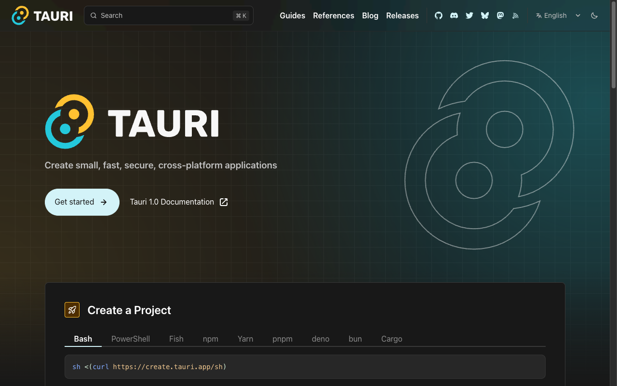Expand the language selector chevron
617x386 pixels.
click(578, 15)
